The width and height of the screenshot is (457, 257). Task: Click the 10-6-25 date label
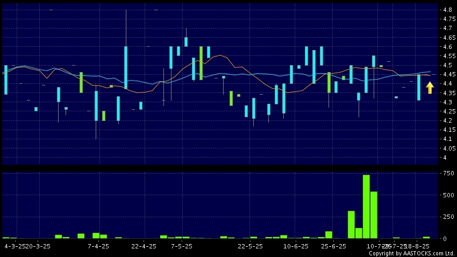pos(296,246)
